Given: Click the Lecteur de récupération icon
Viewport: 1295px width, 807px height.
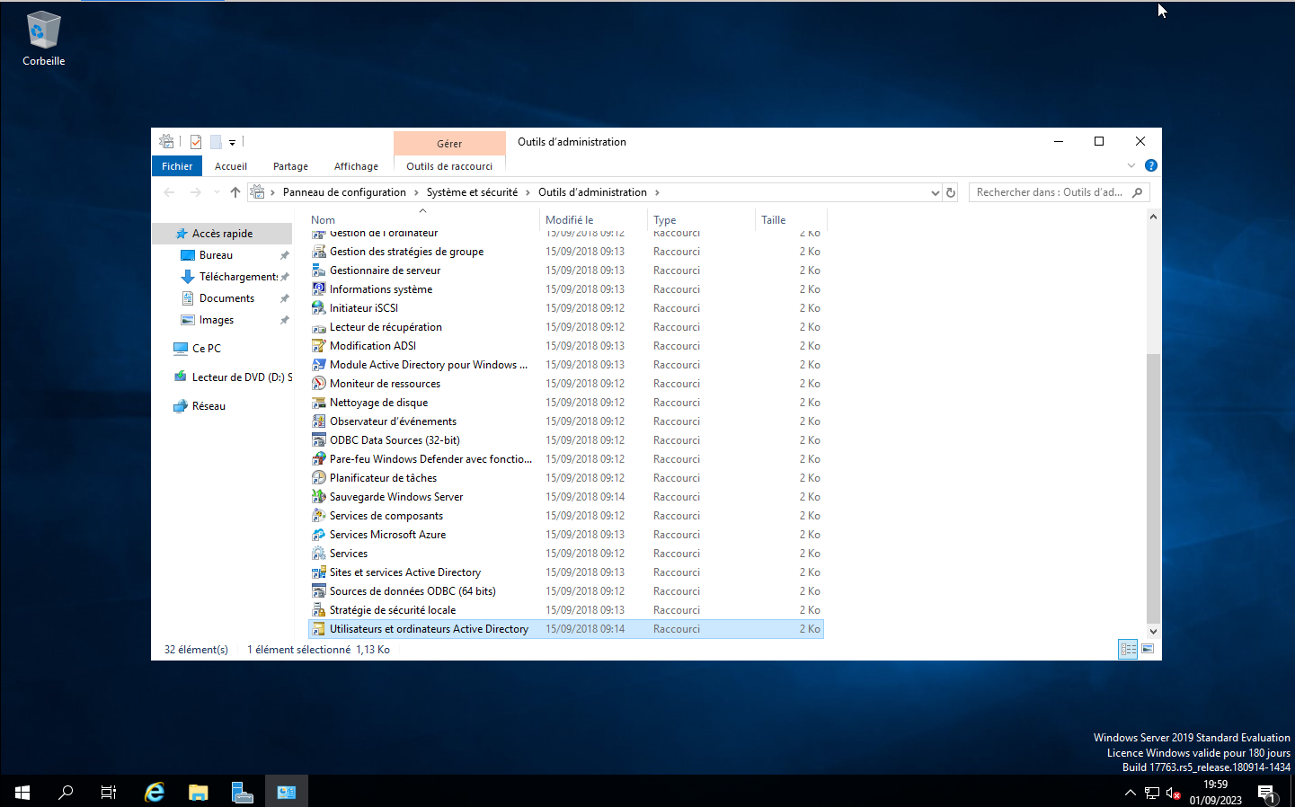Looking at the screenshot, I should pyautogui.click(x=318, y=327).
